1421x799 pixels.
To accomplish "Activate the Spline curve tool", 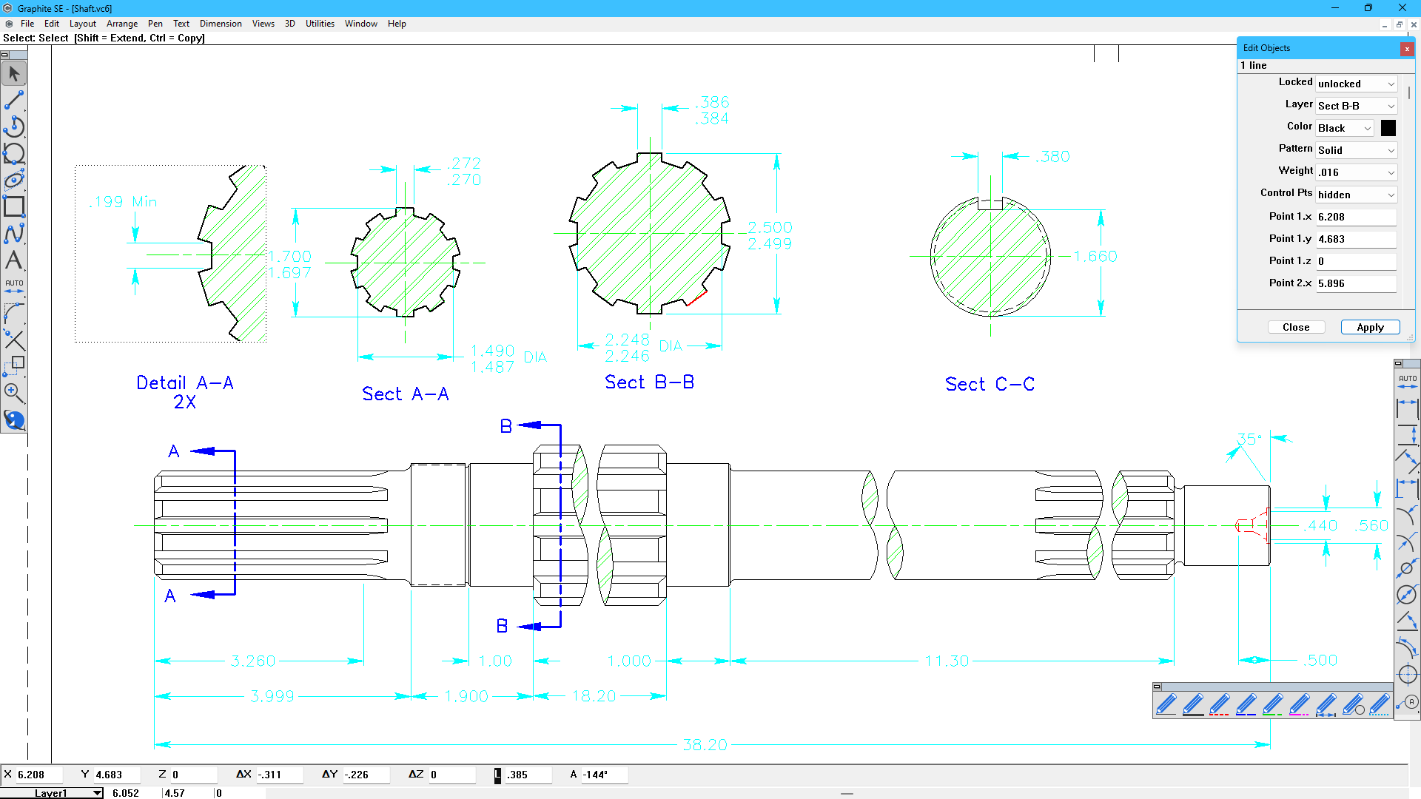I will pos(14,233).
